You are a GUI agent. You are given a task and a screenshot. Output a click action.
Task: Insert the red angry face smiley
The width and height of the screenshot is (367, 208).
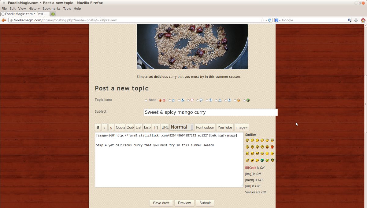(x=272, y=147)
